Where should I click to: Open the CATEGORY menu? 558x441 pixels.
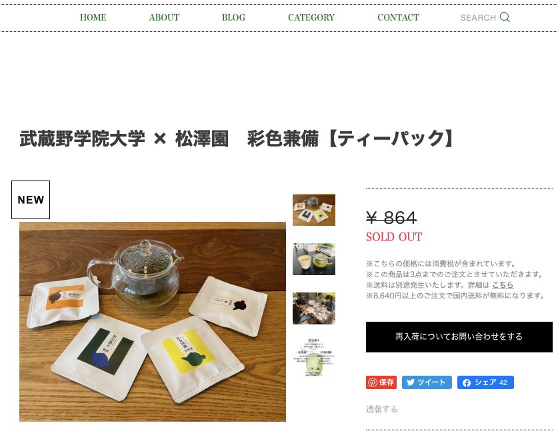(x=311, y=17)
